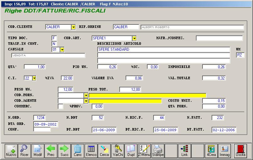
Task: Expand the Causale 01 dropdown
Action: coord(62,49)
